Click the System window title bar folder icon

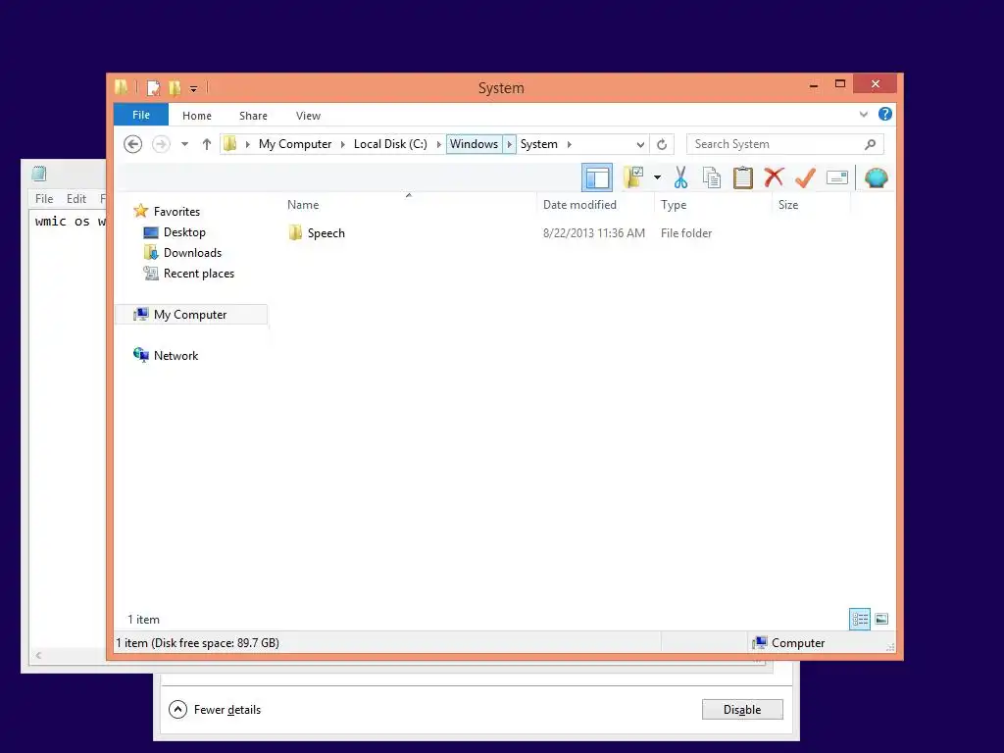121,86
